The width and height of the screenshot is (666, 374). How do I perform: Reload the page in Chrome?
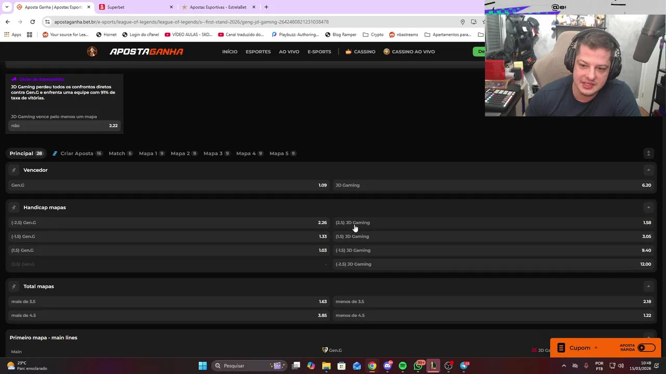(32, 22)
